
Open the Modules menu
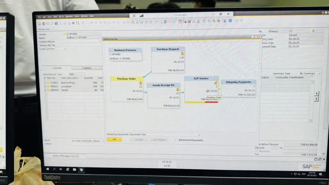coord(69,16)
